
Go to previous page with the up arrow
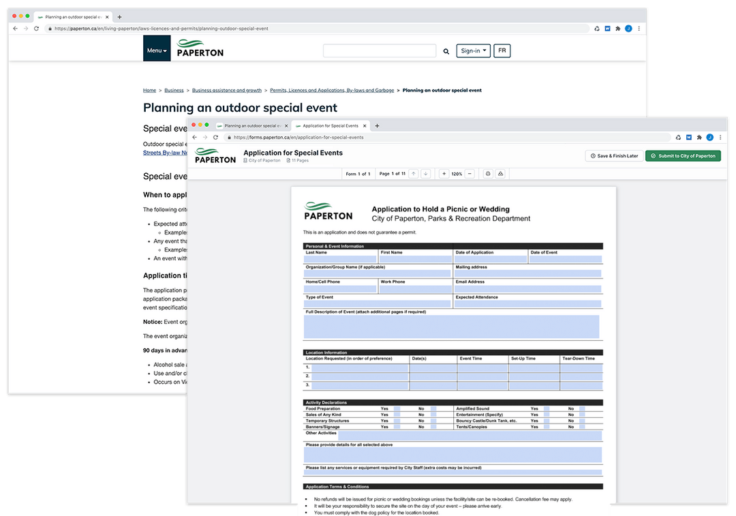(414, 174)
